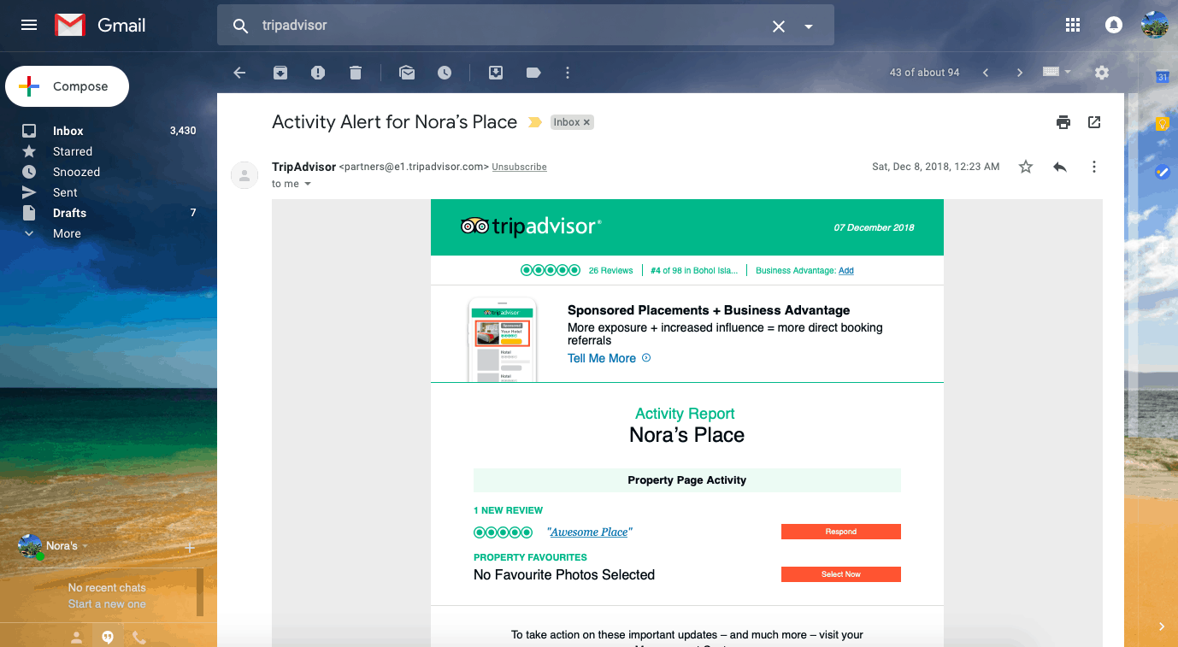Expand the 'to me' recipient details

308,184
